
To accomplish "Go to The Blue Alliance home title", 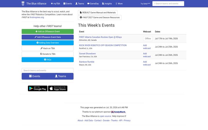I will (36, 3).
